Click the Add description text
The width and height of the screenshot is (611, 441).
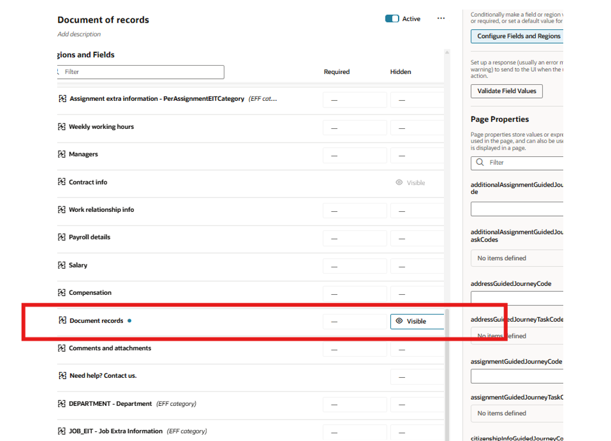coord(79,34)
